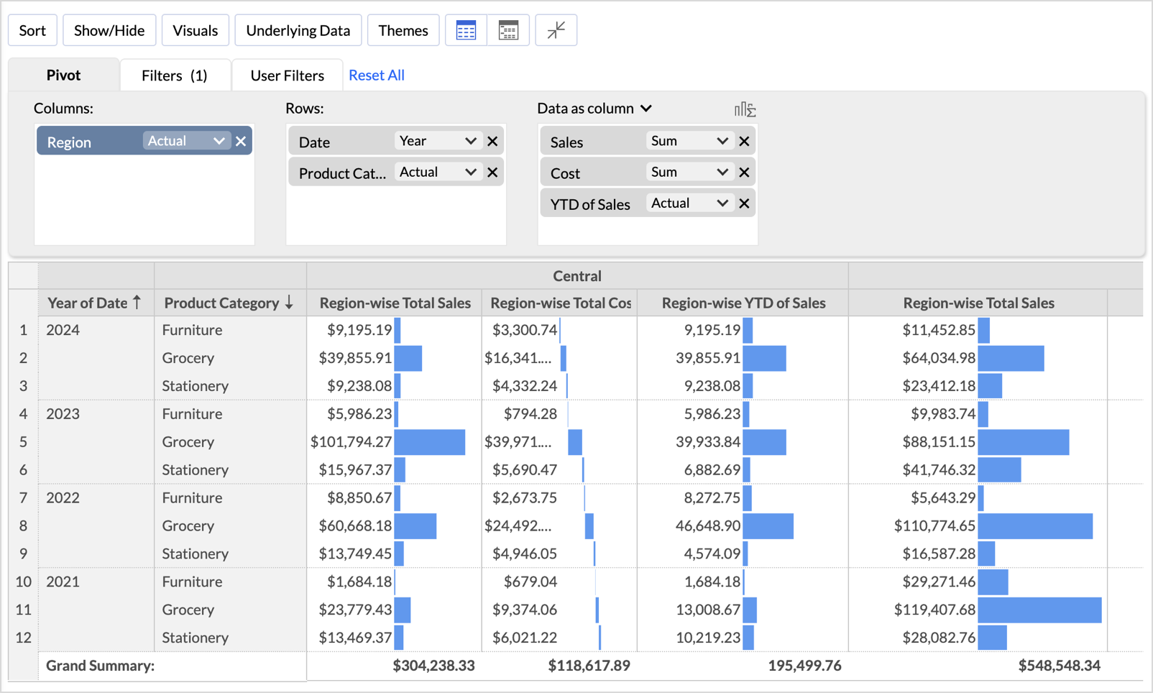
Task: Remove the Region column field
Action: coord(241,141)
